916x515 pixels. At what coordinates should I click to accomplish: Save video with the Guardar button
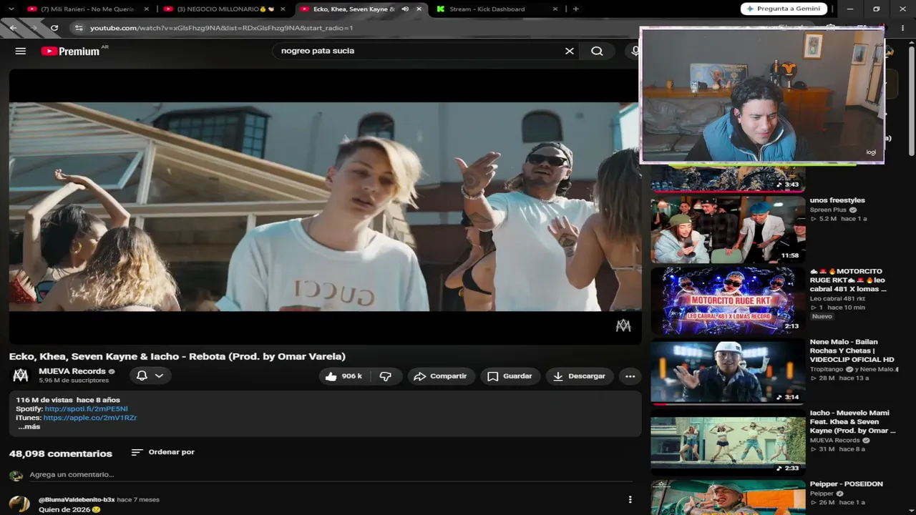click(x=510, y=376)
